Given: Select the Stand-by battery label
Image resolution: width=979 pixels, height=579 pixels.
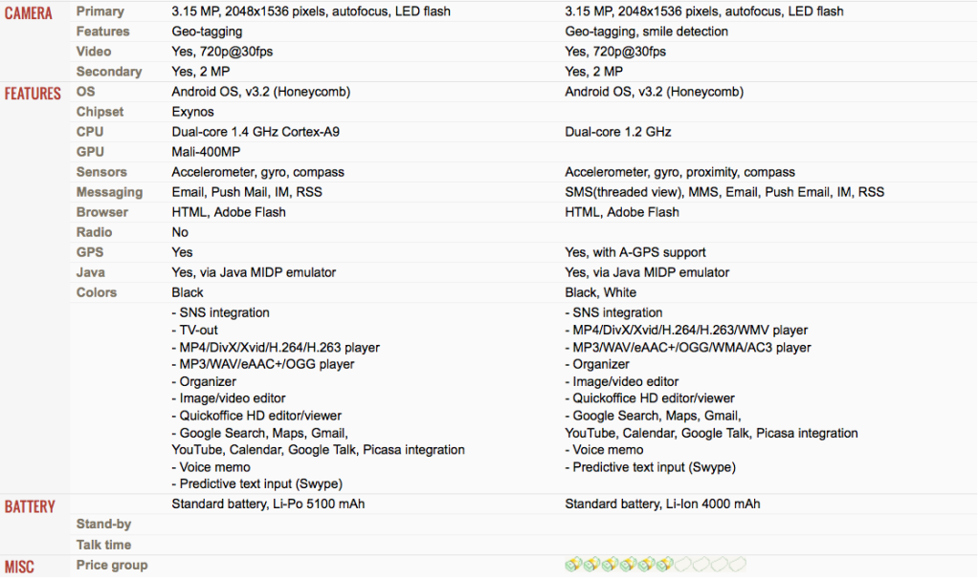Looking at the screenshot, I should coord(103,525).
